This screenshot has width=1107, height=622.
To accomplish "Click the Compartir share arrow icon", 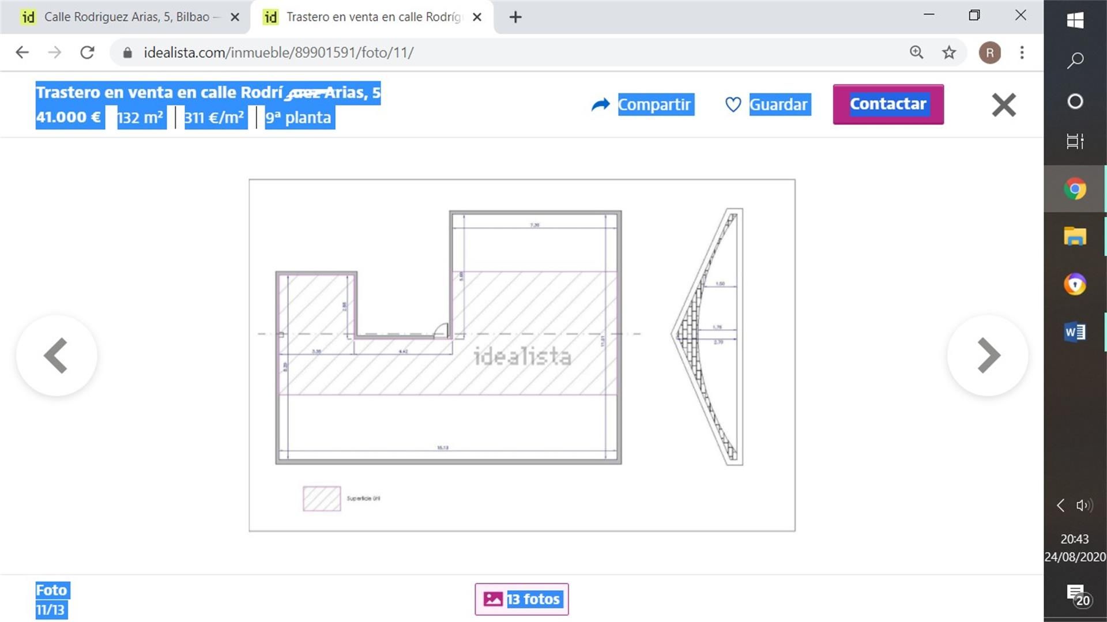I will tap(600, 104).
